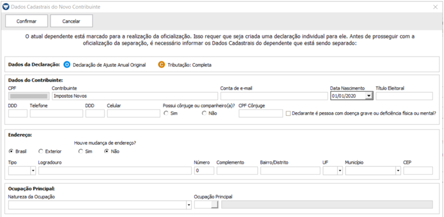Choose the Exterior address radio option
The height and width of the screenshot is (217, 444).
(41, 151)
